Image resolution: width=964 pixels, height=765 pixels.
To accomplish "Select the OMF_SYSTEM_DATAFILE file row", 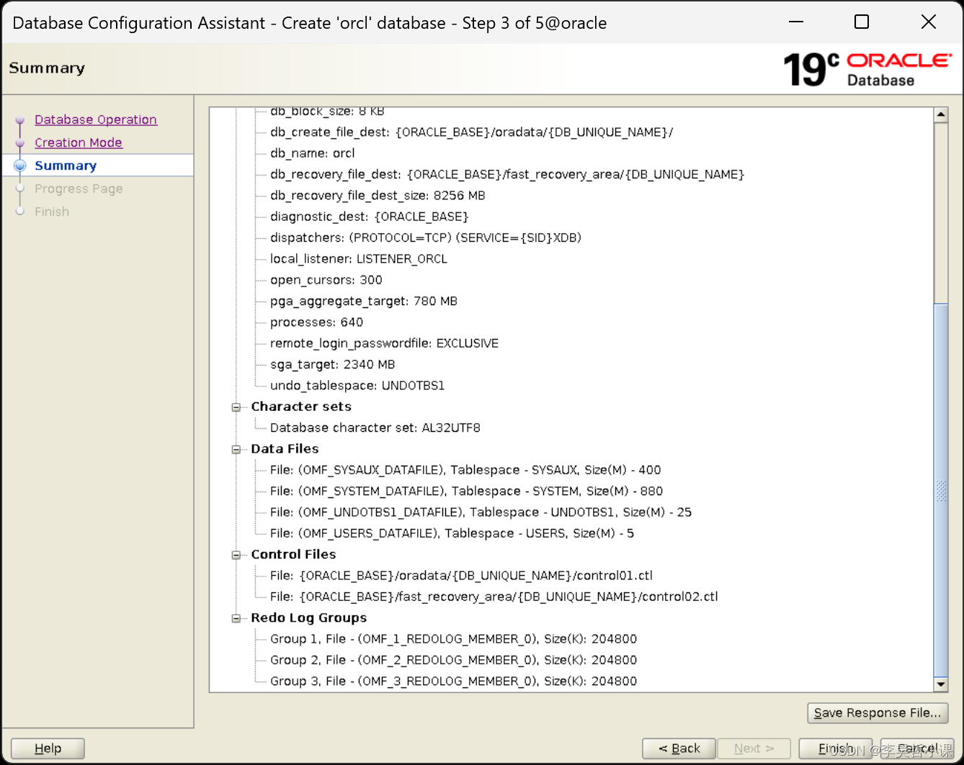I will pyautogui.click(x=466, y=491).
